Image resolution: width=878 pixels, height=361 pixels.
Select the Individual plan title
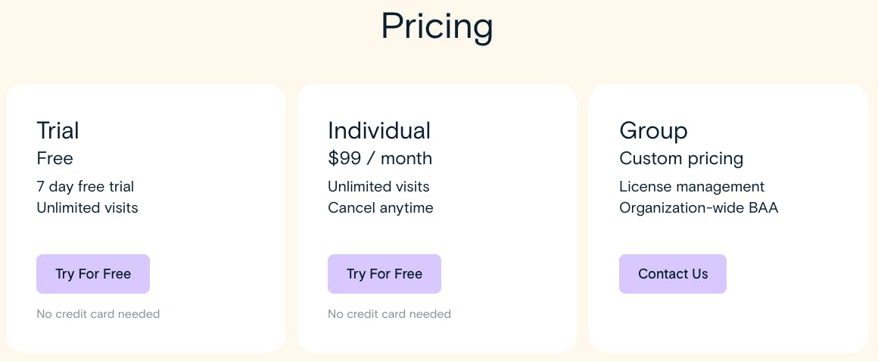click(x=379, y=130)
